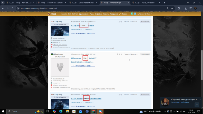203x114 pixels.
Task: Like post #2 with thumbs-up icon
Action: point(119,22)
